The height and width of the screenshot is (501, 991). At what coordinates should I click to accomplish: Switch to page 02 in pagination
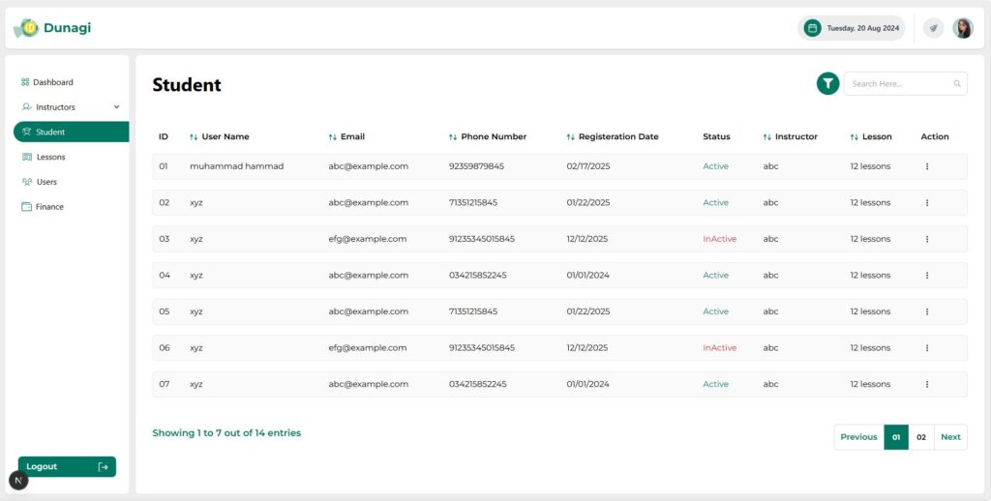[921, 437]
